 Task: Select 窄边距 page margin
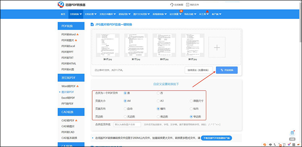[191, 116]
